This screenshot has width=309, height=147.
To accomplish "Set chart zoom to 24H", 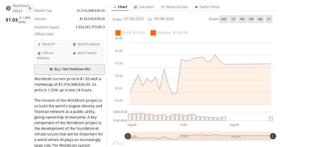I will coord(224,19).
